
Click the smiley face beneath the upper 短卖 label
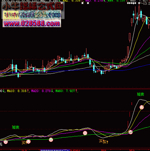pos(142,107)
